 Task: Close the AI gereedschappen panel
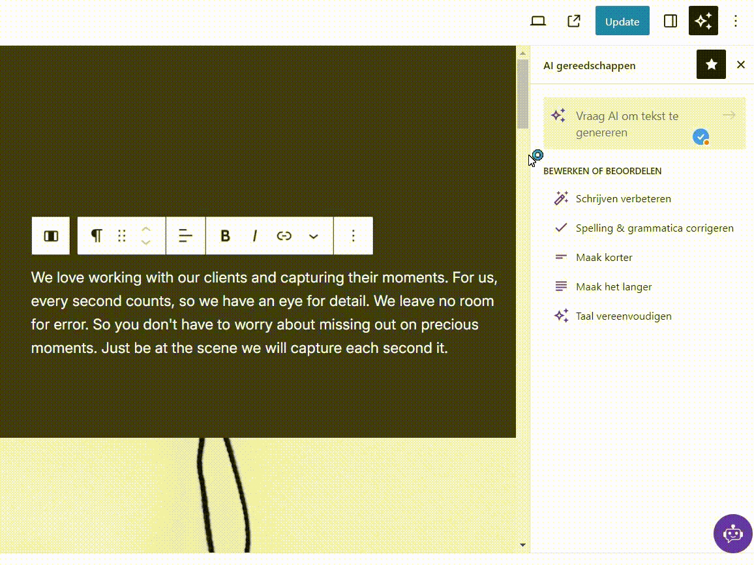click(741, 65)
